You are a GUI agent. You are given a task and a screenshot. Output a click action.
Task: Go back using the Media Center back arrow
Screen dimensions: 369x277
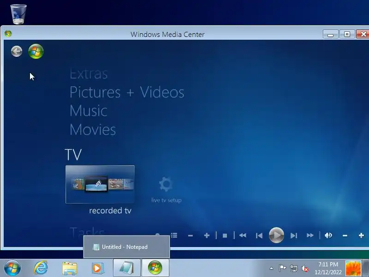pos(17,51)
